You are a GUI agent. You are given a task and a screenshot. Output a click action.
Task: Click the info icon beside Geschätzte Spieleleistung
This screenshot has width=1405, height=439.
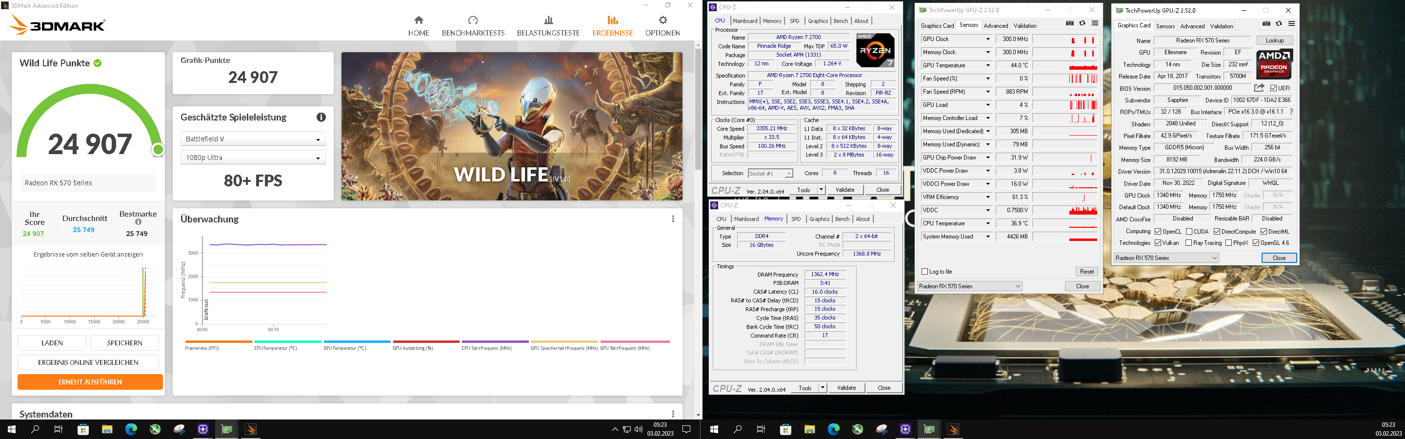[x=321, y=117]
